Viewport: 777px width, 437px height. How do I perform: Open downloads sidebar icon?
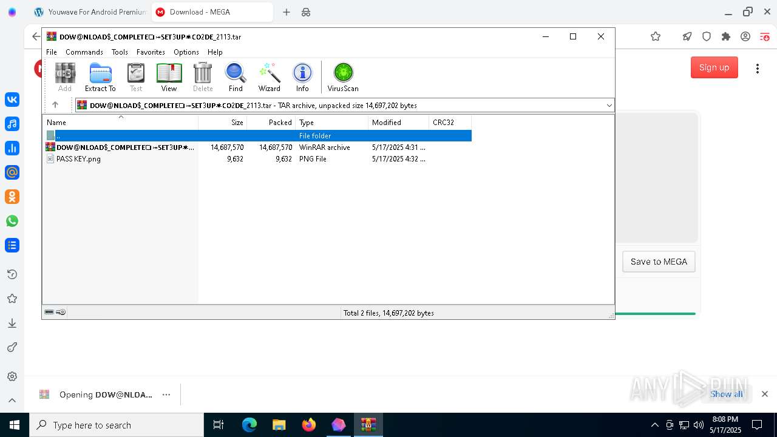pyautogui.click(x=12, y=323)
